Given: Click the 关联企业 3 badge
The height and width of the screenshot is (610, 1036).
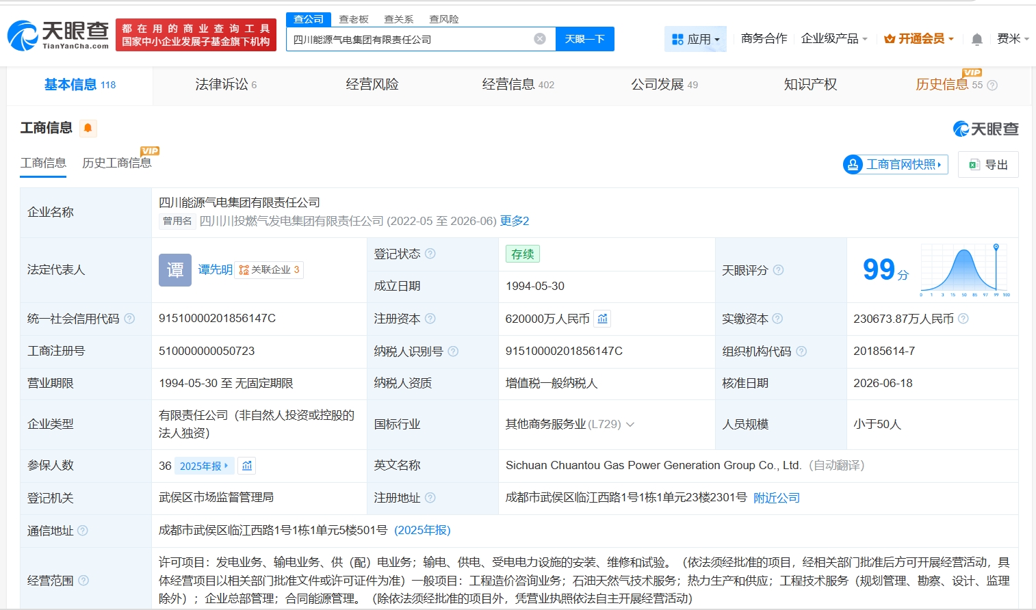Looking at the screenshot, I should coord(269,270).
